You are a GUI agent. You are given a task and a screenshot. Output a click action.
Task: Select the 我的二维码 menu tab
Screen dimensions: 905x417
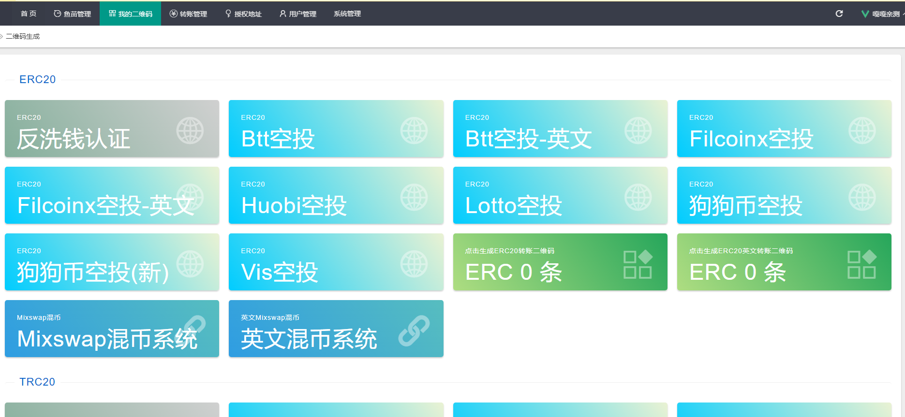point(131,14)
